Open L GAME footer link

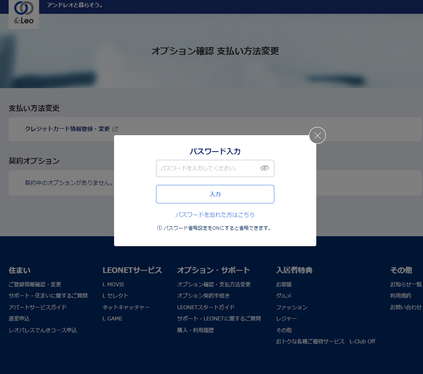click(x=112, y=318)
